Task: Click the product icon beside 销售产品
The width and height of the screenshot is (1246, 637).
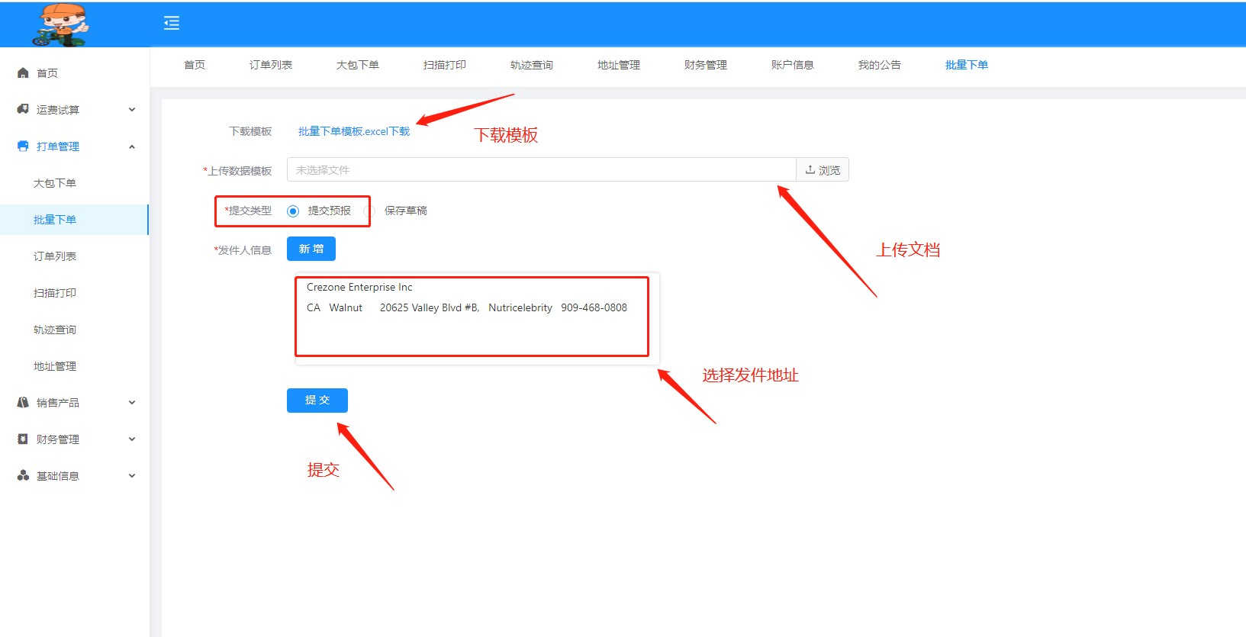Action: (x=23, y=403)
